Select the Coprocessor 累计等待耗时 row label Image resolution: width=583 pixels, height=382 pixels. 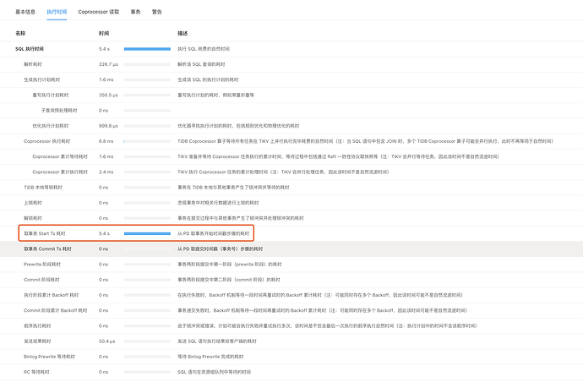click(x=60, y=156)
